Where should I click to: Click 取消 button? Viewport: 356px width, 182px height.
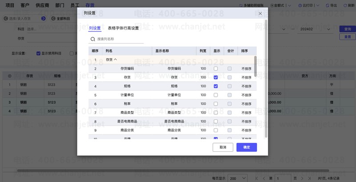pos(223,147)
